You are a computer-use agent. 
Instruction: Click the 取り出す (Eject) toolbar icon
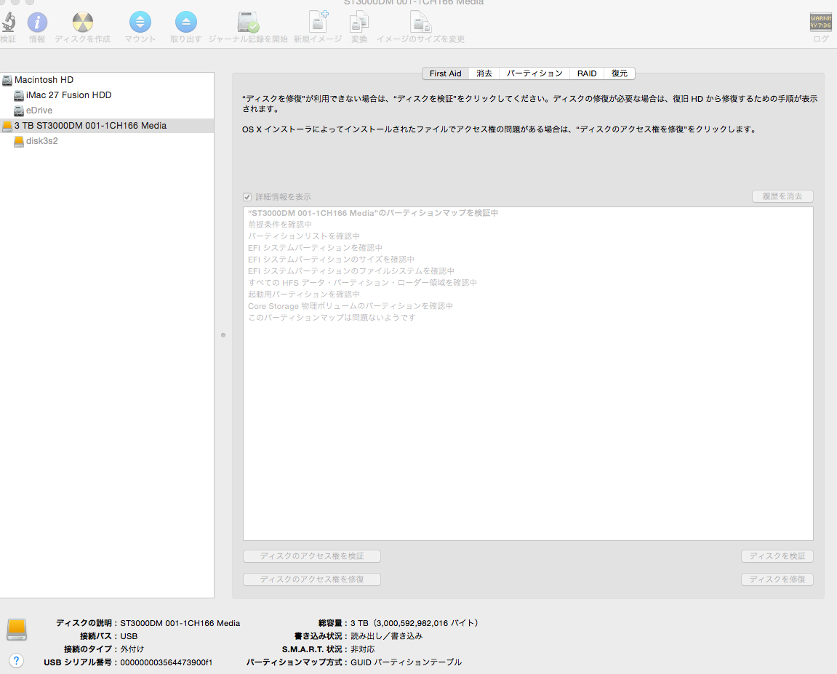coord(185,23)
